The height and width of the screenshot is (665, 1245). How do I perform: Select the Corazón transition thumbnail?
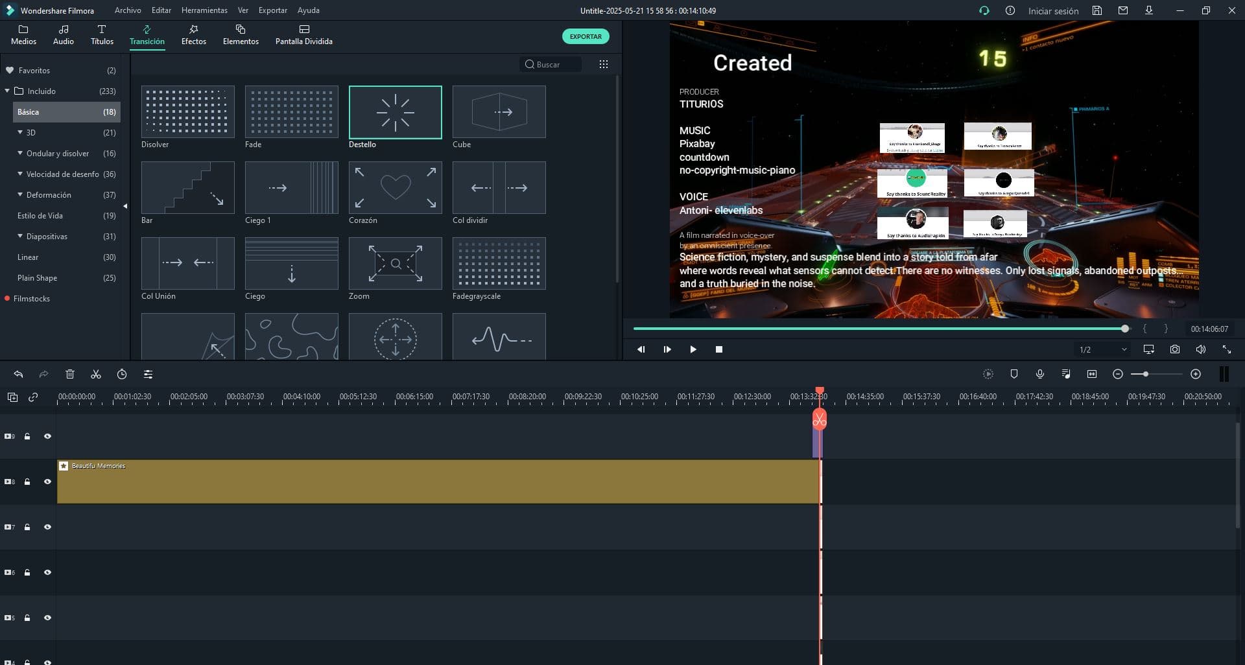pyautogui.click(x=395, y=187)
